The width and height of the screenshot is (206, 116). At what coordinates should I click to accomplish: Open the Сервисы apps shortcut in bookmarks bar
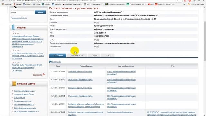point(6,4)
